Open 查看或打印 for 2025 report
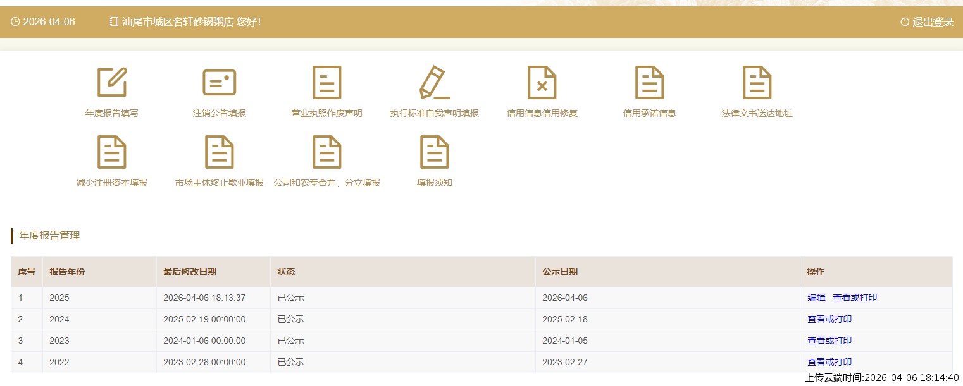Screen dimensions: 963x386 click(x=855, y=298)
